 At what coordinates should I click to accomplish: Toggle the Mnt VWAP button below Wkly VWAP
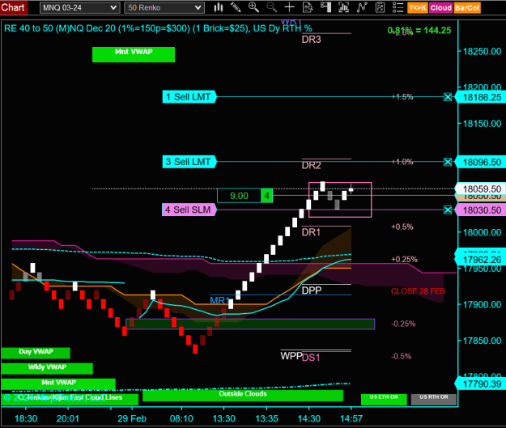click(x=58, y=384)
